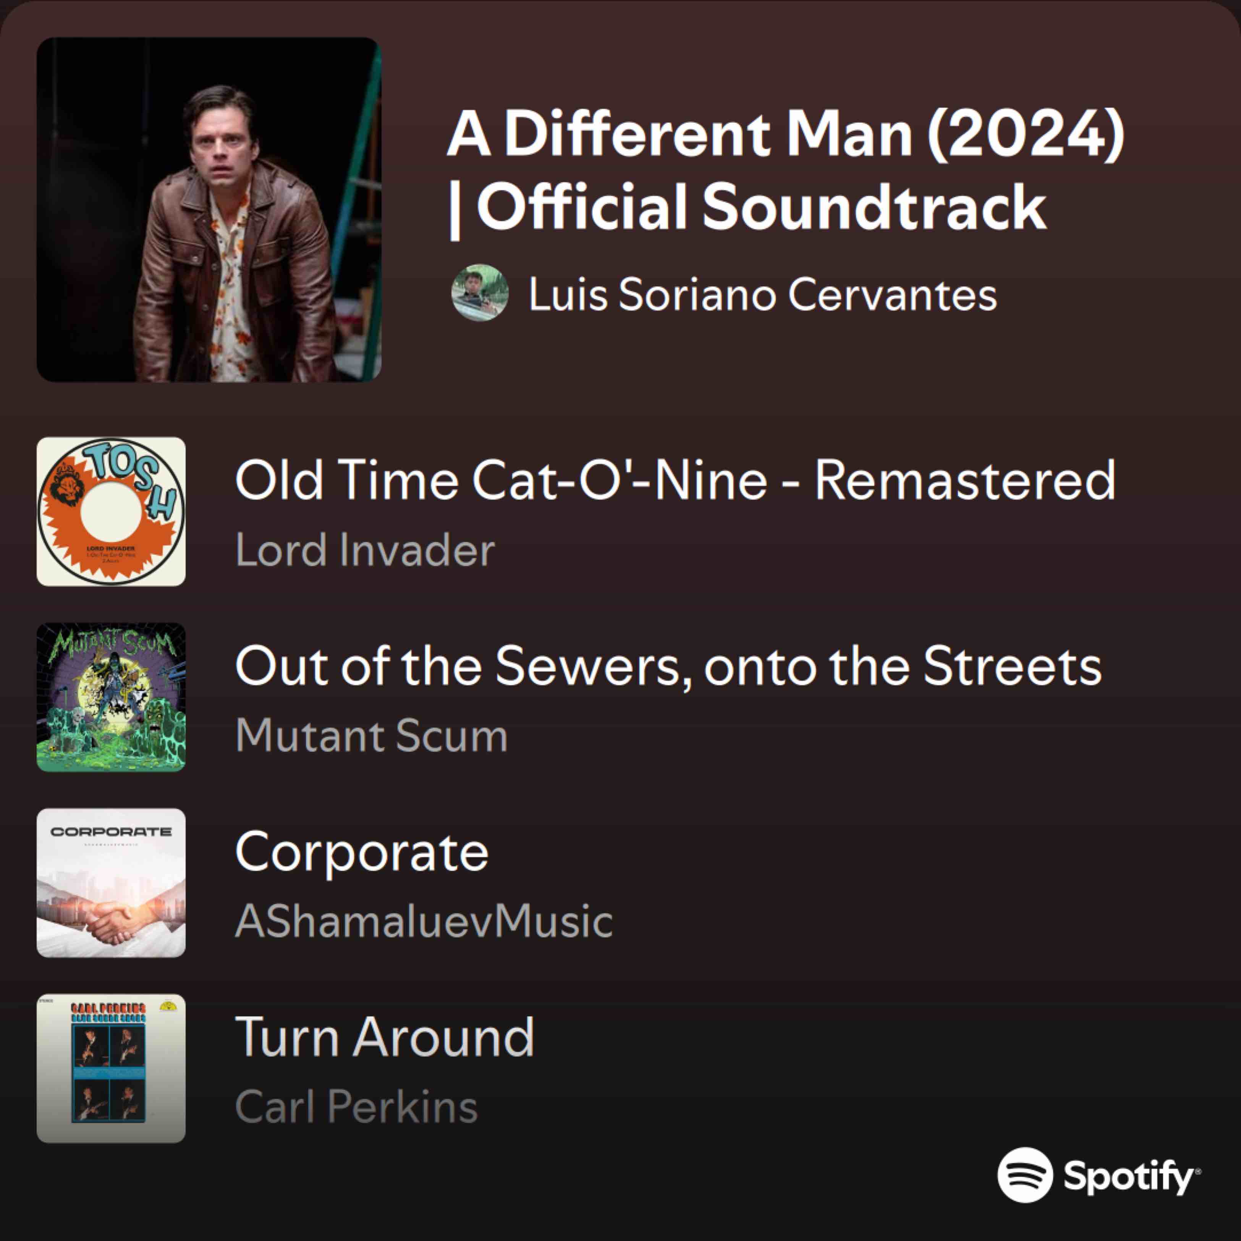
Task: Open the Lord Invader artist name
Action: (x=365, y=550)
